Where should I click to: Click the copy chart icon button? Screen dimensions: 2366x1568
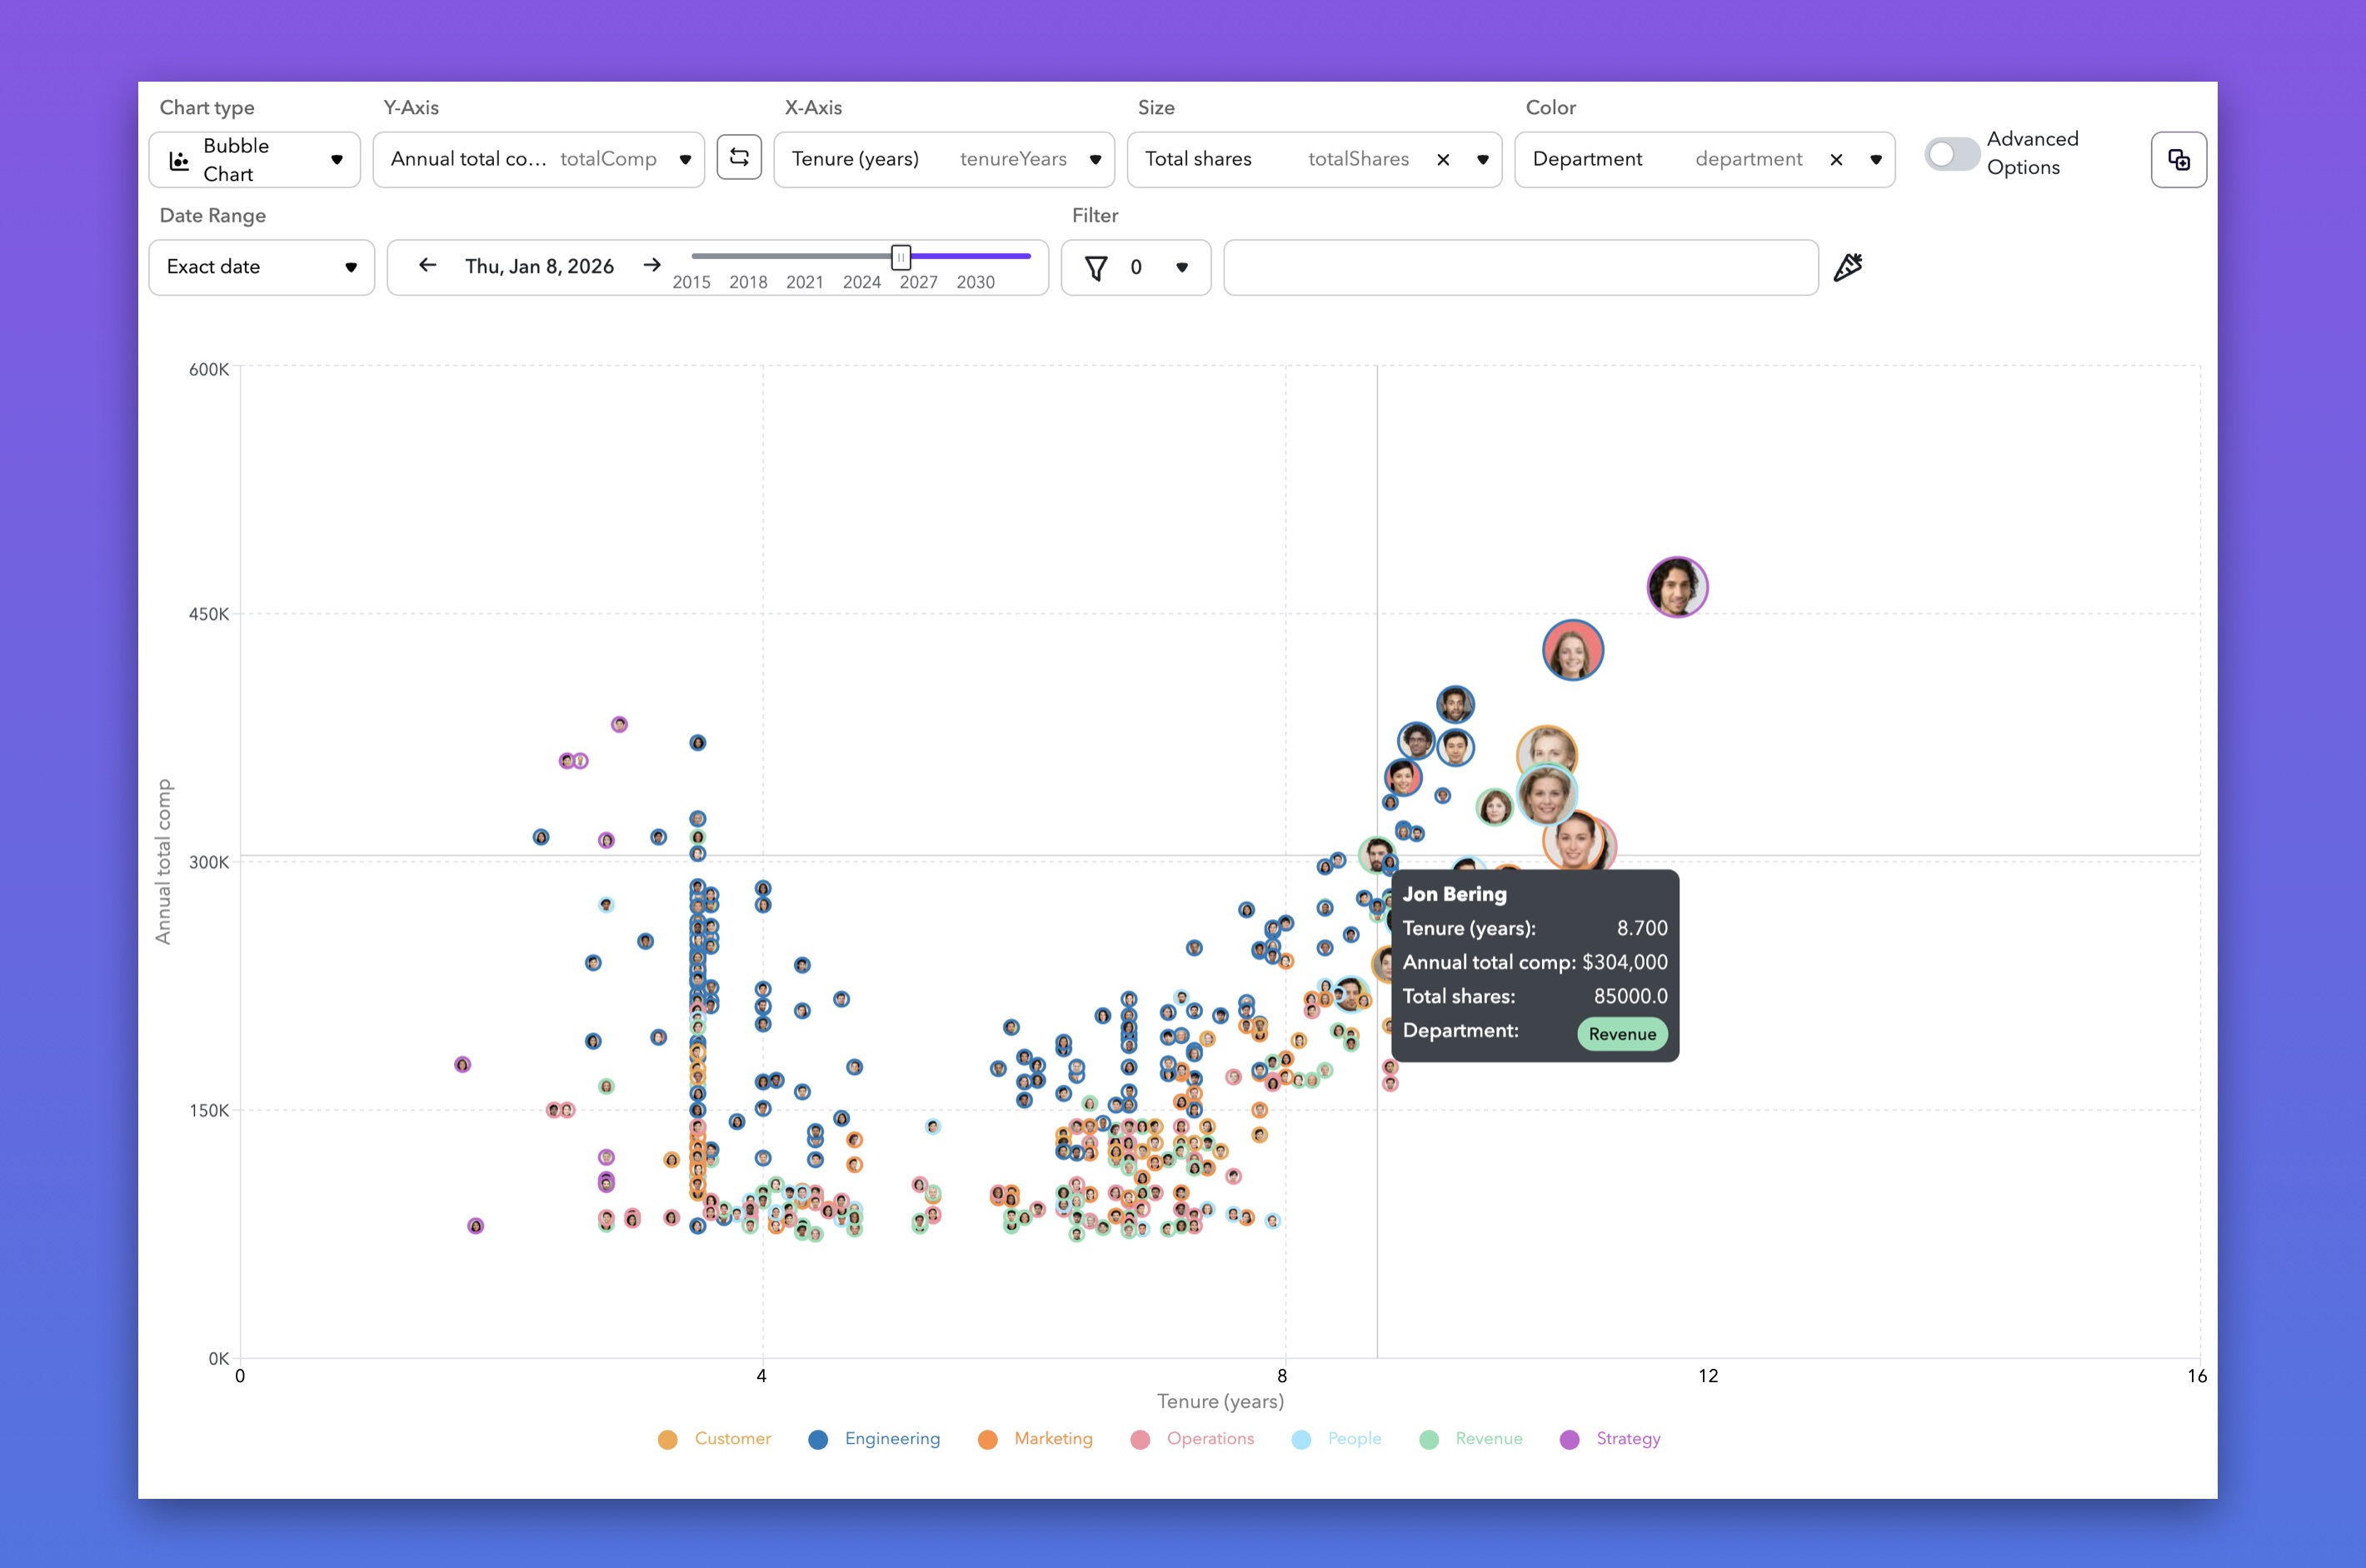pyautogui.click(x=2178, y=159)
